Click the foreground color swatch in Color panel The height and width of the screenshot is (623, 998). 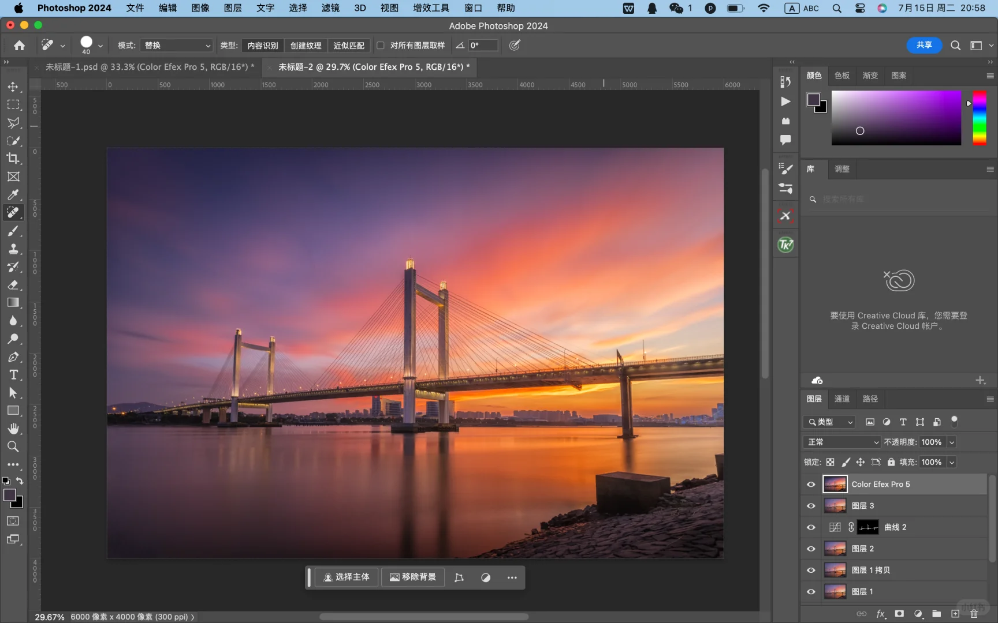(x=814, y=100)
